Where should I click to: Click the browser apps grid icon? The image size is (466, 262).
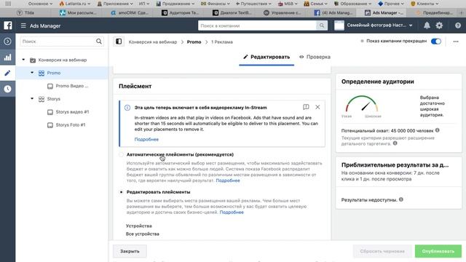coord(8,4)
